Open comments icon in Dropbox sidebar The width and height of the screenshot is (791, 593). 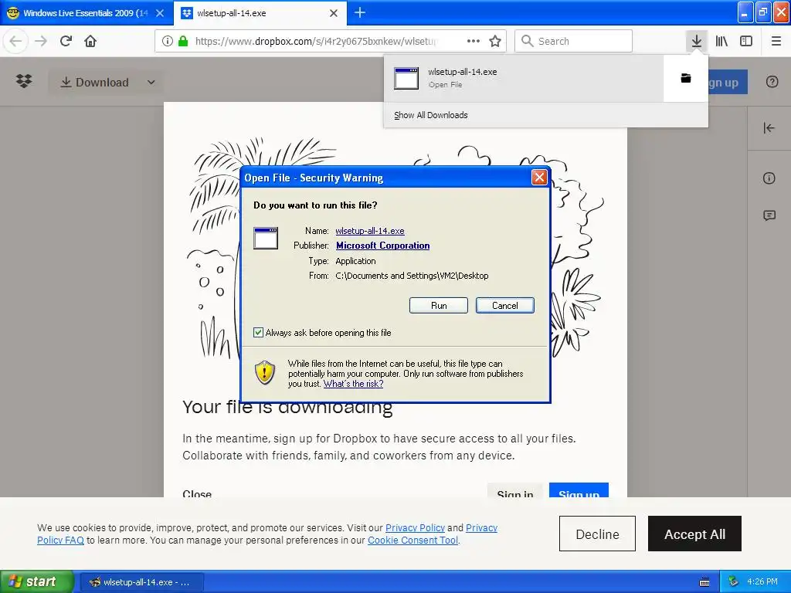[x=769, y=216]
